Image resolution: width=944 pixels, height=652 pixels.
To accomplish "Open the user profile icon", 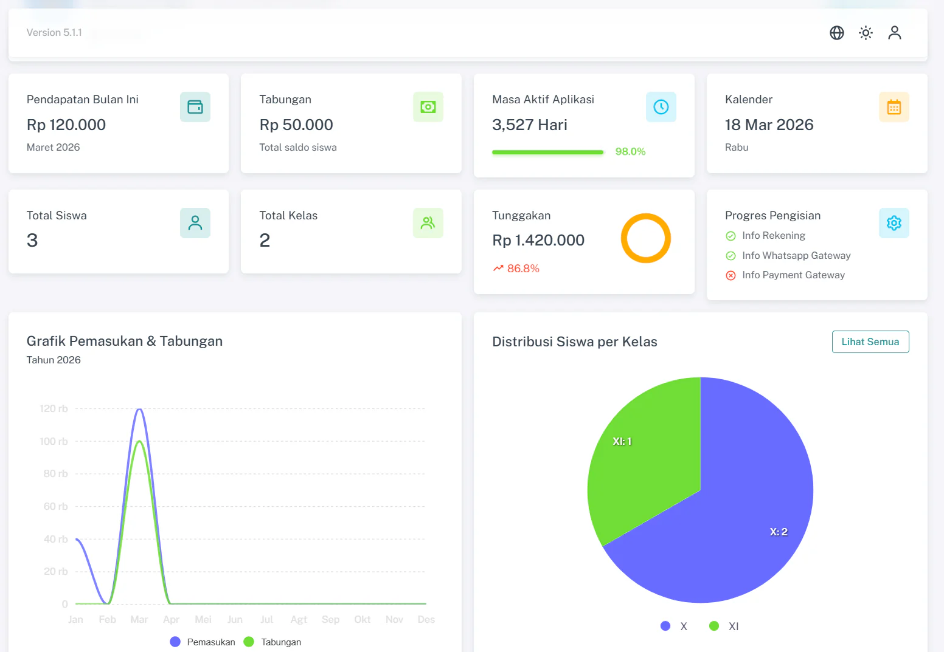I will click(894, 33).
